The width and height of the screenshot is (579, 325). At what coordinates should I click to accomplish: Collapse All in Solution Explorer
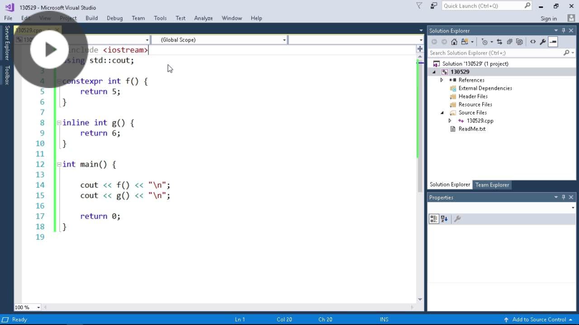pyautogui.click(x=509, y=42)
